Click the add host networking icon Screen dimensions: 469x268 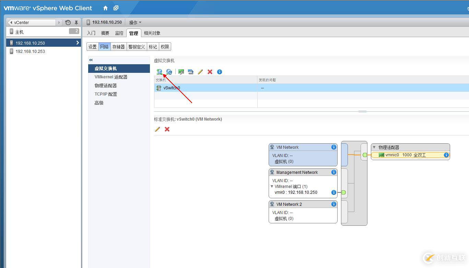point(160,71)
